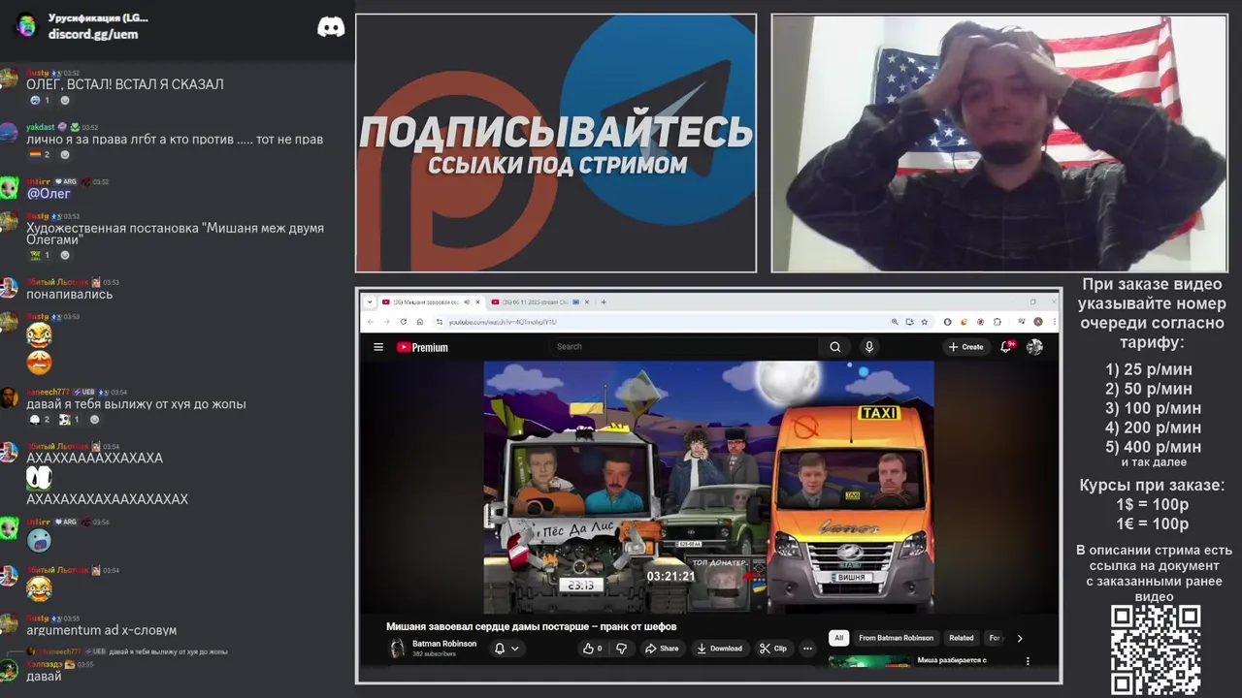Reload the YouTube page
This screenshot has width=1242, height=698.
(403, 322)
